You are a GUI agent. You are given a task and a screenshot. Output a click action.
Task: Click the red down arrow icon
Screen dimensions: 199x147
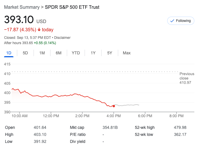pyautogui.click(x=39, y=30)
